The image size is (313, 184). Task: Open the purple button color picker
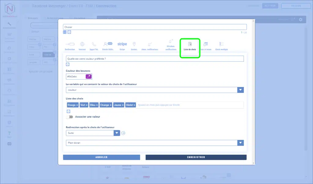click(89, 77)
